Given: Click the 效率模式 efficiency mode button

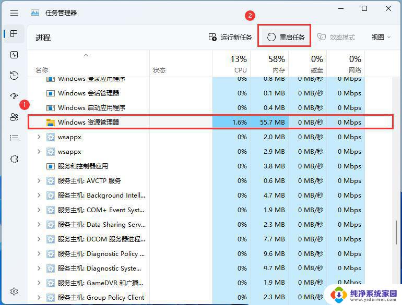Looking at the screenshot, I should (x=336, y=38).
